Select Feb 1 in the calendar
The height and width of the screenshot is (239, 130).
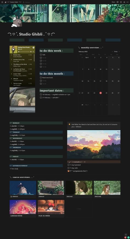tap(87, 58)
